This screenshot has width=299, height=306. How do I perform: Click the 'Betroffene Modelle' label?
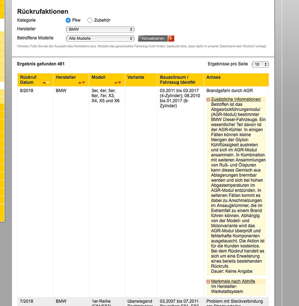(x=35, y=38)
